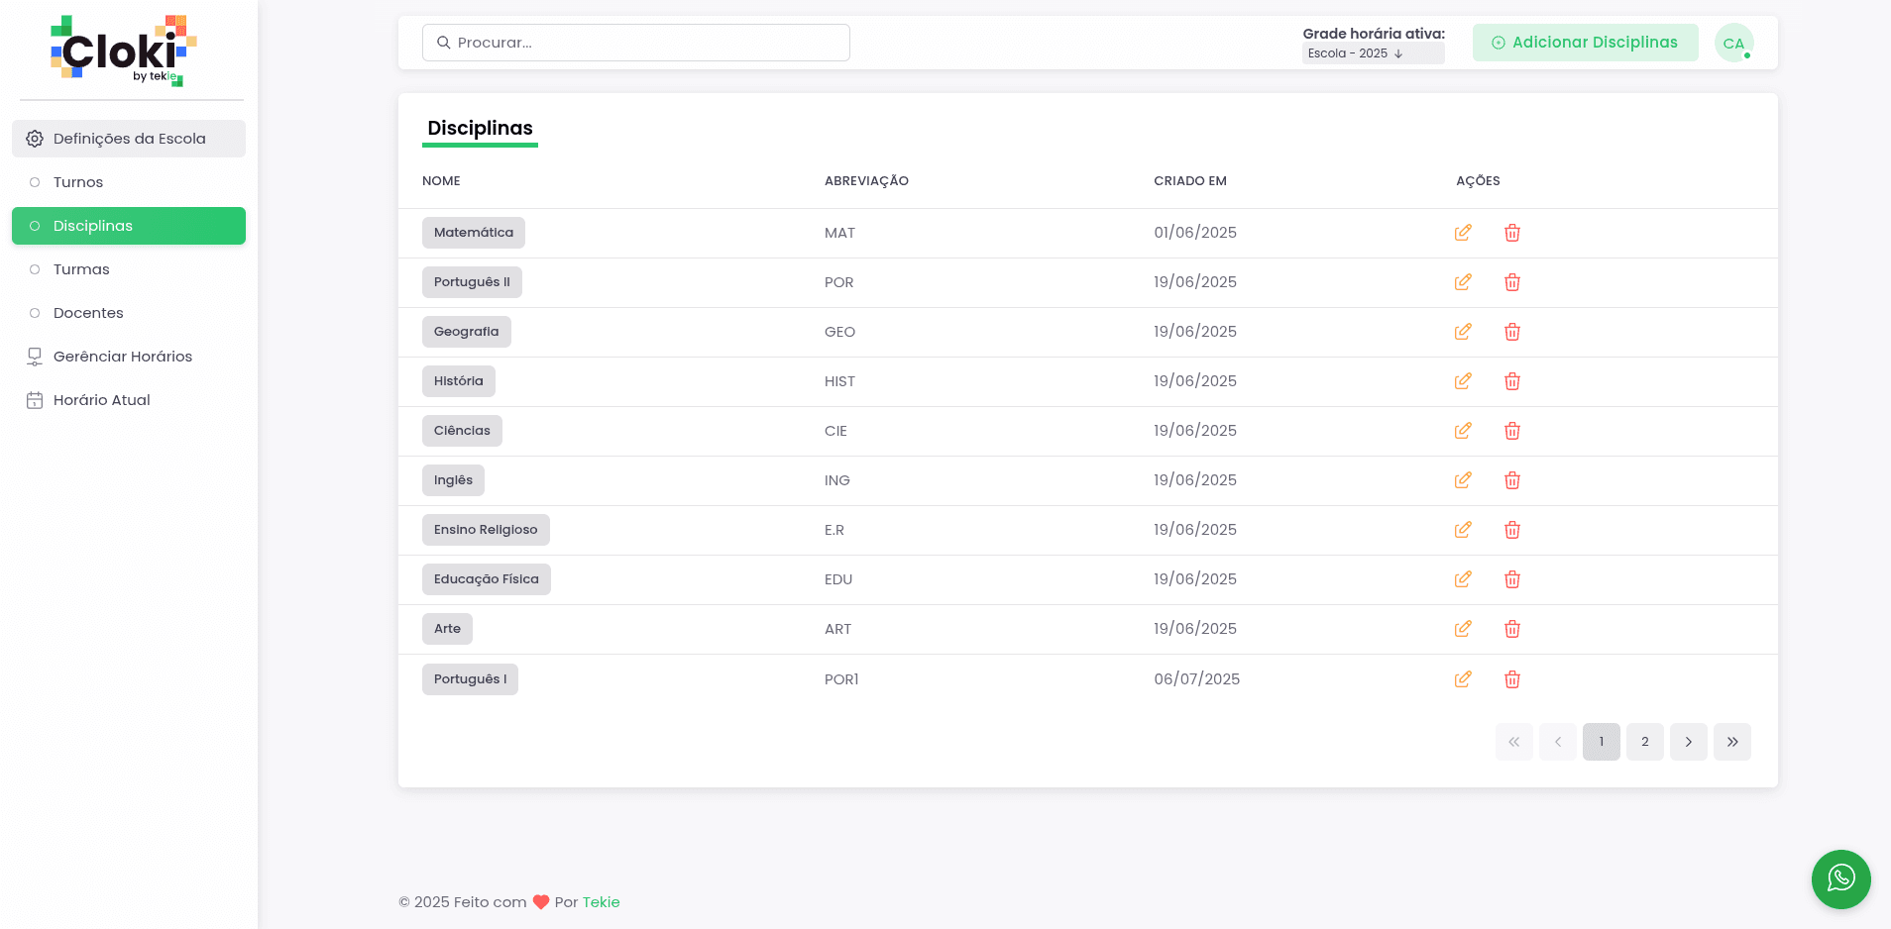The height and width of the screenshot is (929, 1891).
Task: Delete the Português II discipline
Action: click(1511, 282)
